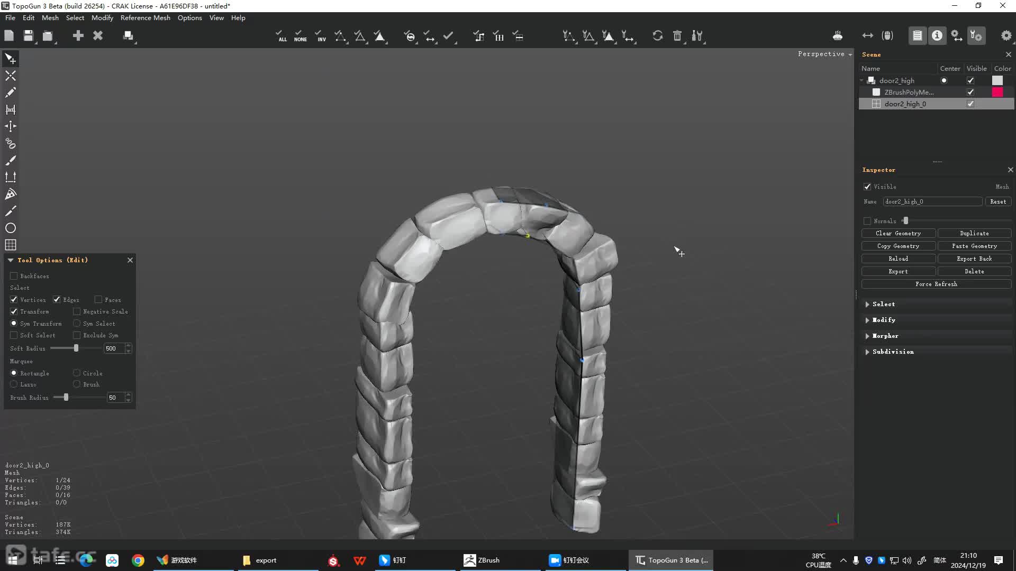Click the Duplicate button

[974, 233]
